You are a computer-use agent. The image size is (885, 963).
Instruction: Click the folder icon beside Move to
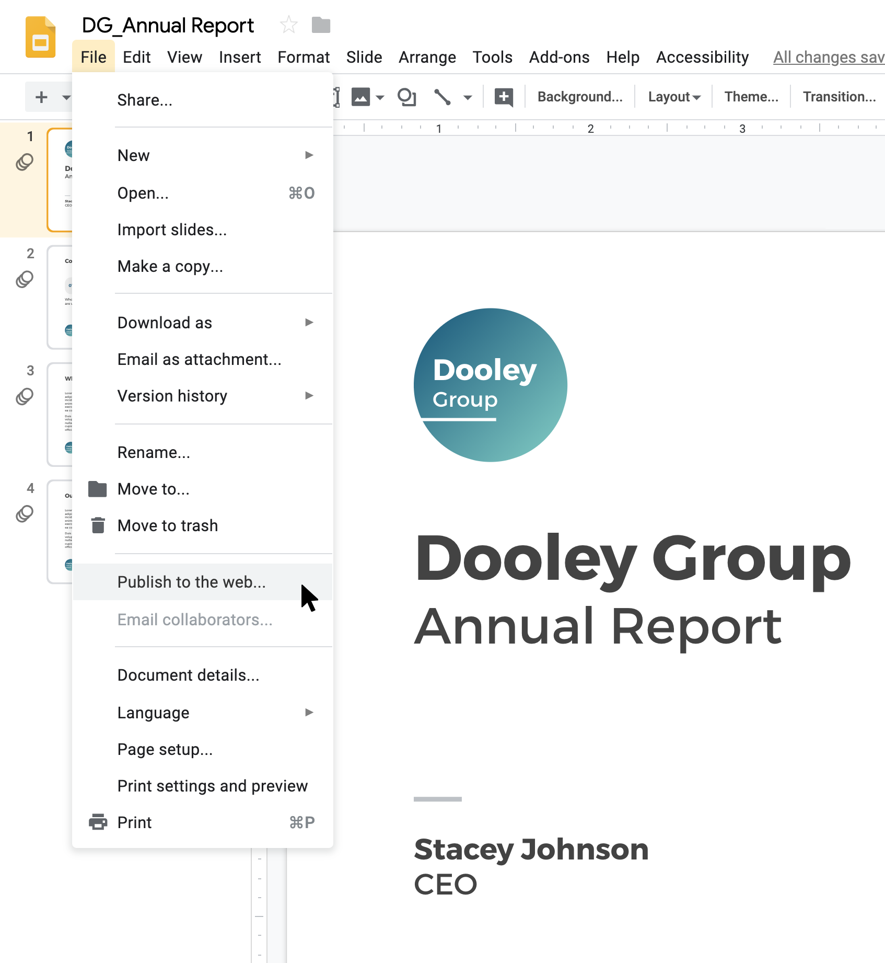(x=98, y=489)
